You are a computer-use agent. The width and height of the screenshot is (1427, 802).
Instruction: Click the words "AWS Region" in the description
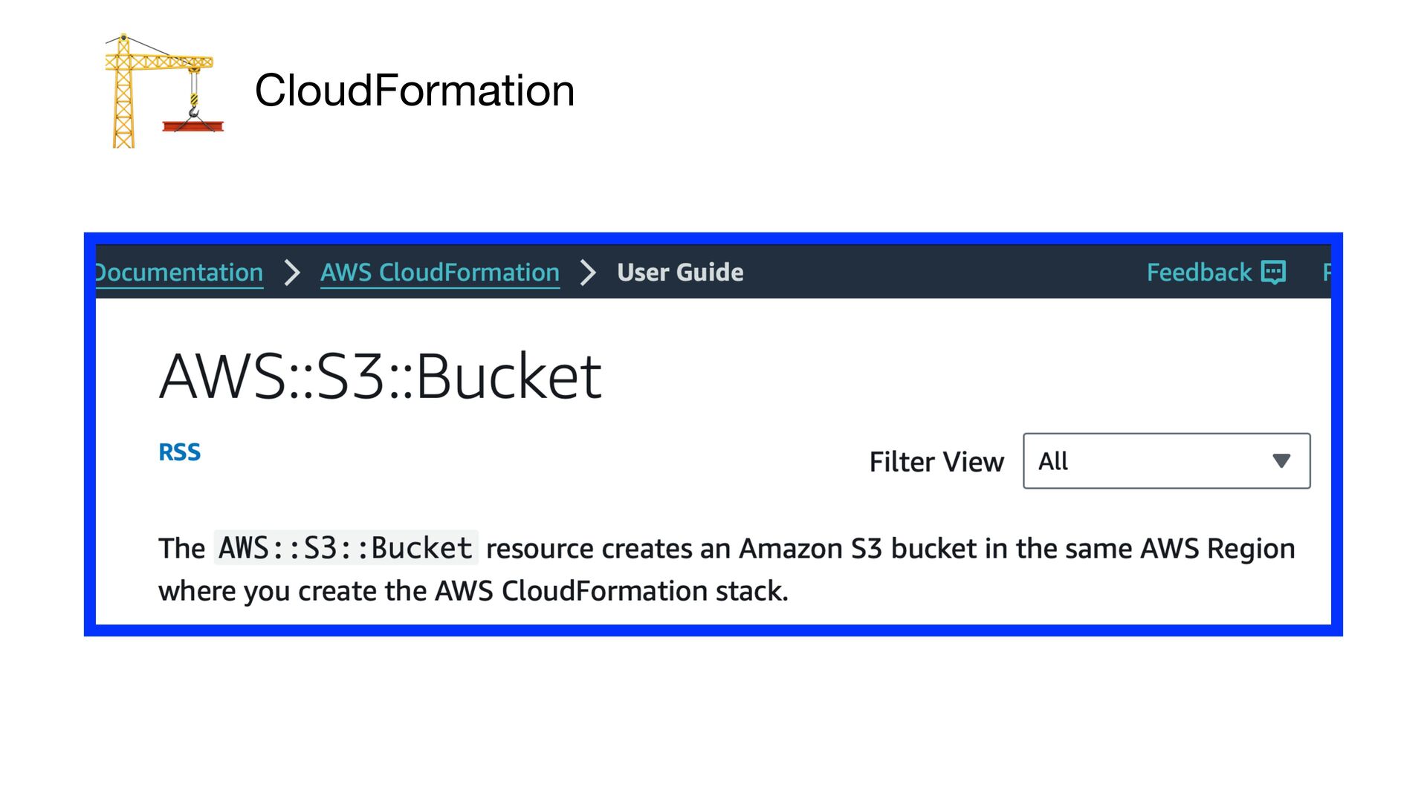(1217, 549)
